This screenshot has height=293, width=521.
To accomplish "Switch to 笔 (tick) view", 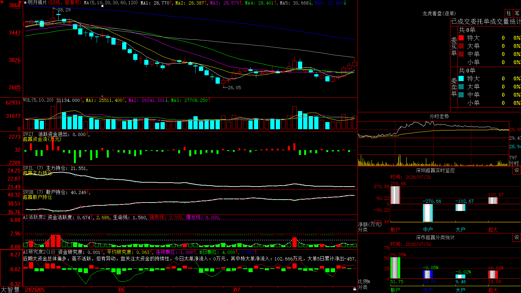I will coord(517,13).
